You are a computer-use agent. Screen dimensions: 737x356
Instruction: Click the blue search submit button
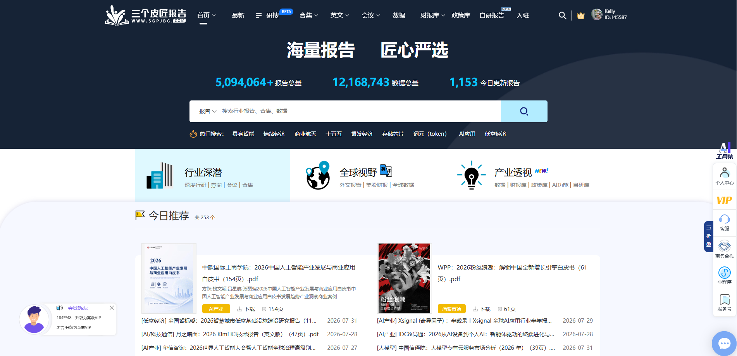524,111
